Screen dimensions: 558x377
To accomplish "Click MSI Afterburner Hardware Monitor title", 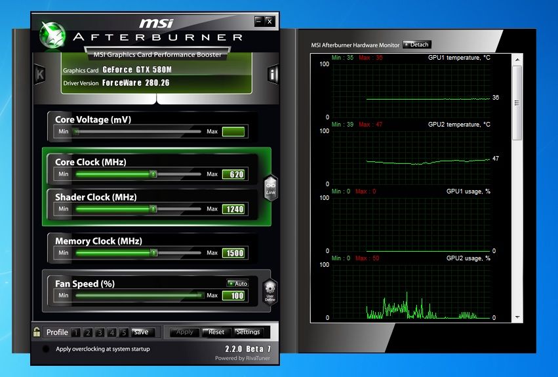I will [355, 45].
